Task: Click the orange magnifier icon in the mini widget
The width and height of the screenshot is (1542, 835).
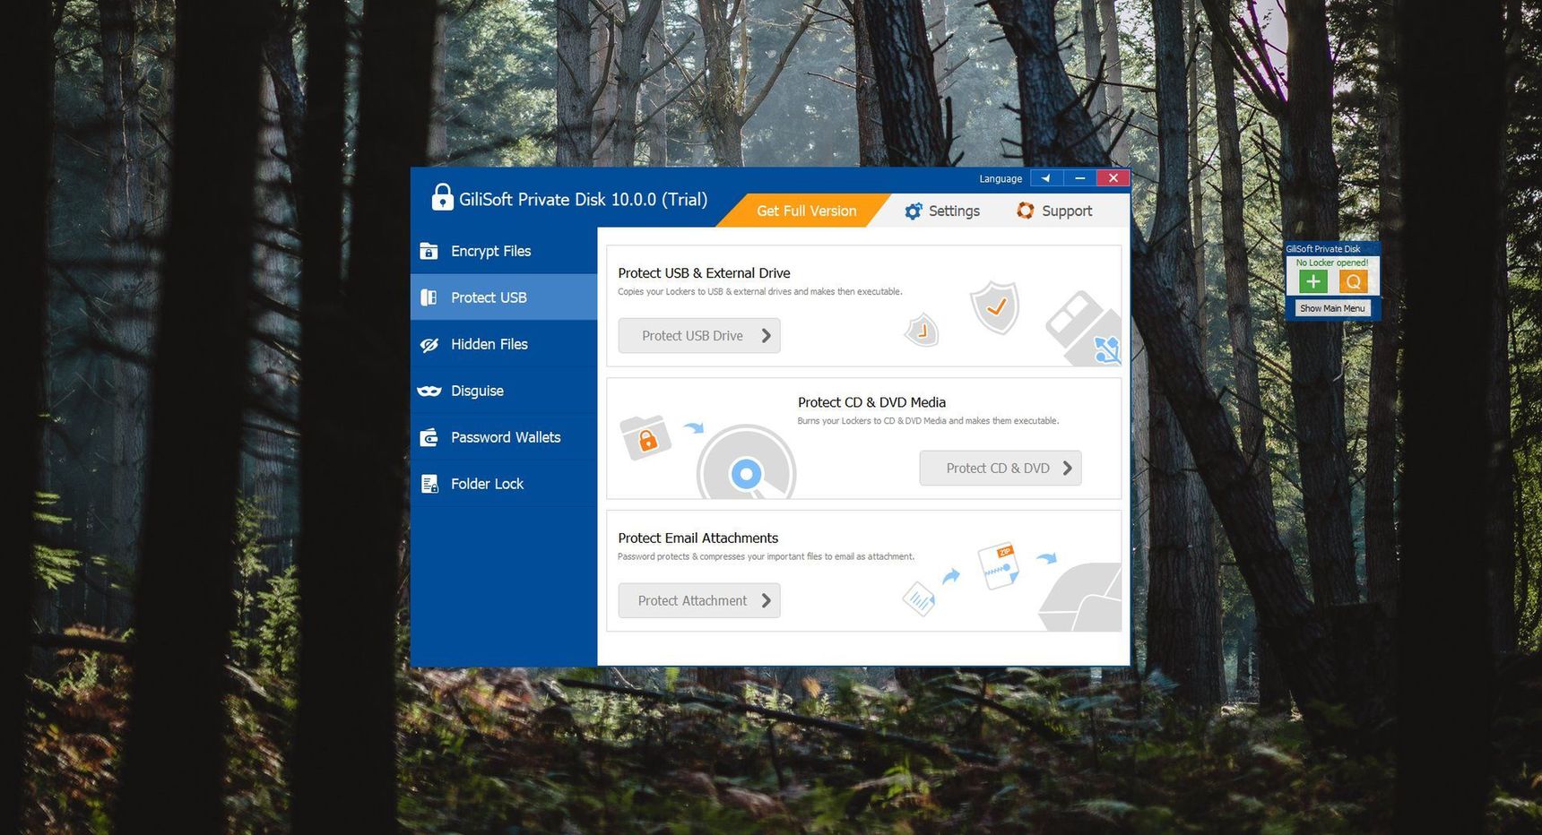Action: [x=1354, y=281]
